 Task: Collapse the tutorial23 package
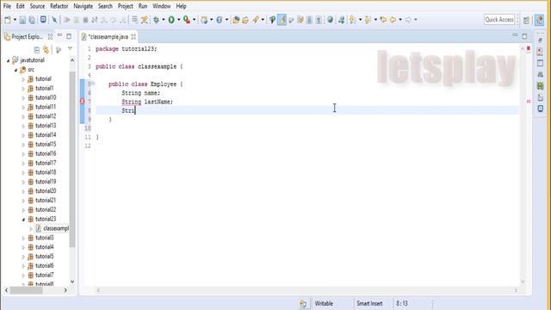click(23, 220)
